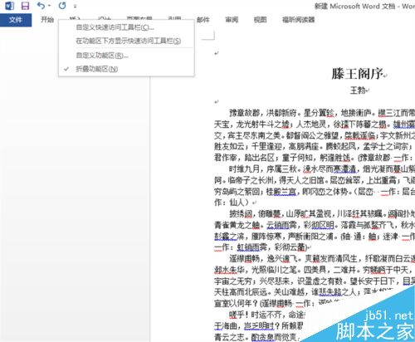Switch to the 审阅 (Review) tab
Viewport: 415px width, 342px height.
232,20
